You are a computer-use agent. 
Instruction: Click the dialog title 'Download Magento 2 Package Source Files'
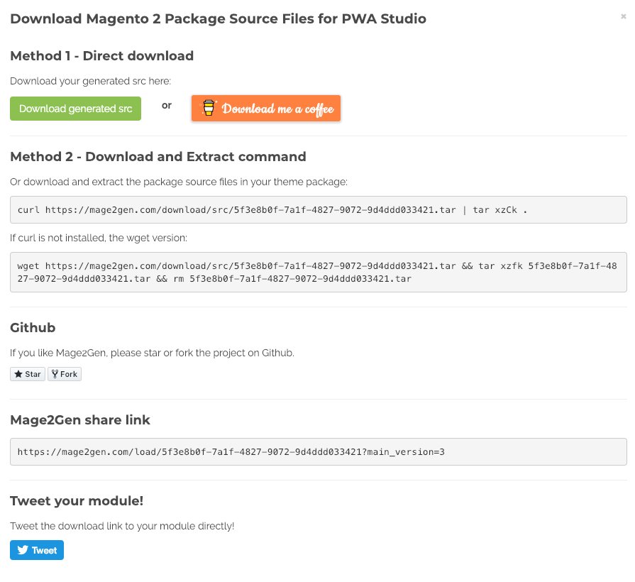tap(218, 18)
